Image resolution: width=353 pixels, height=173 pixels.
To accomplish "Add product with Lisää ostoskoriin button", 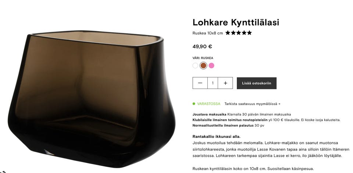I will coord(257,83).
